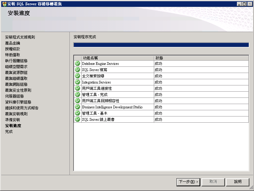
Task: Select the 管理工具 - 基本 row
Action: [161, 113]
